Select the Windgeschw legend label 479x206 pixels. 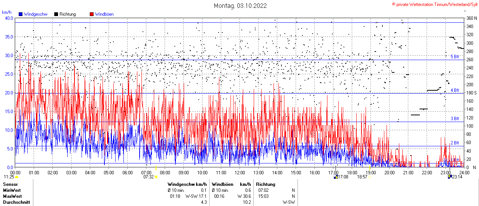click(35, 14)
